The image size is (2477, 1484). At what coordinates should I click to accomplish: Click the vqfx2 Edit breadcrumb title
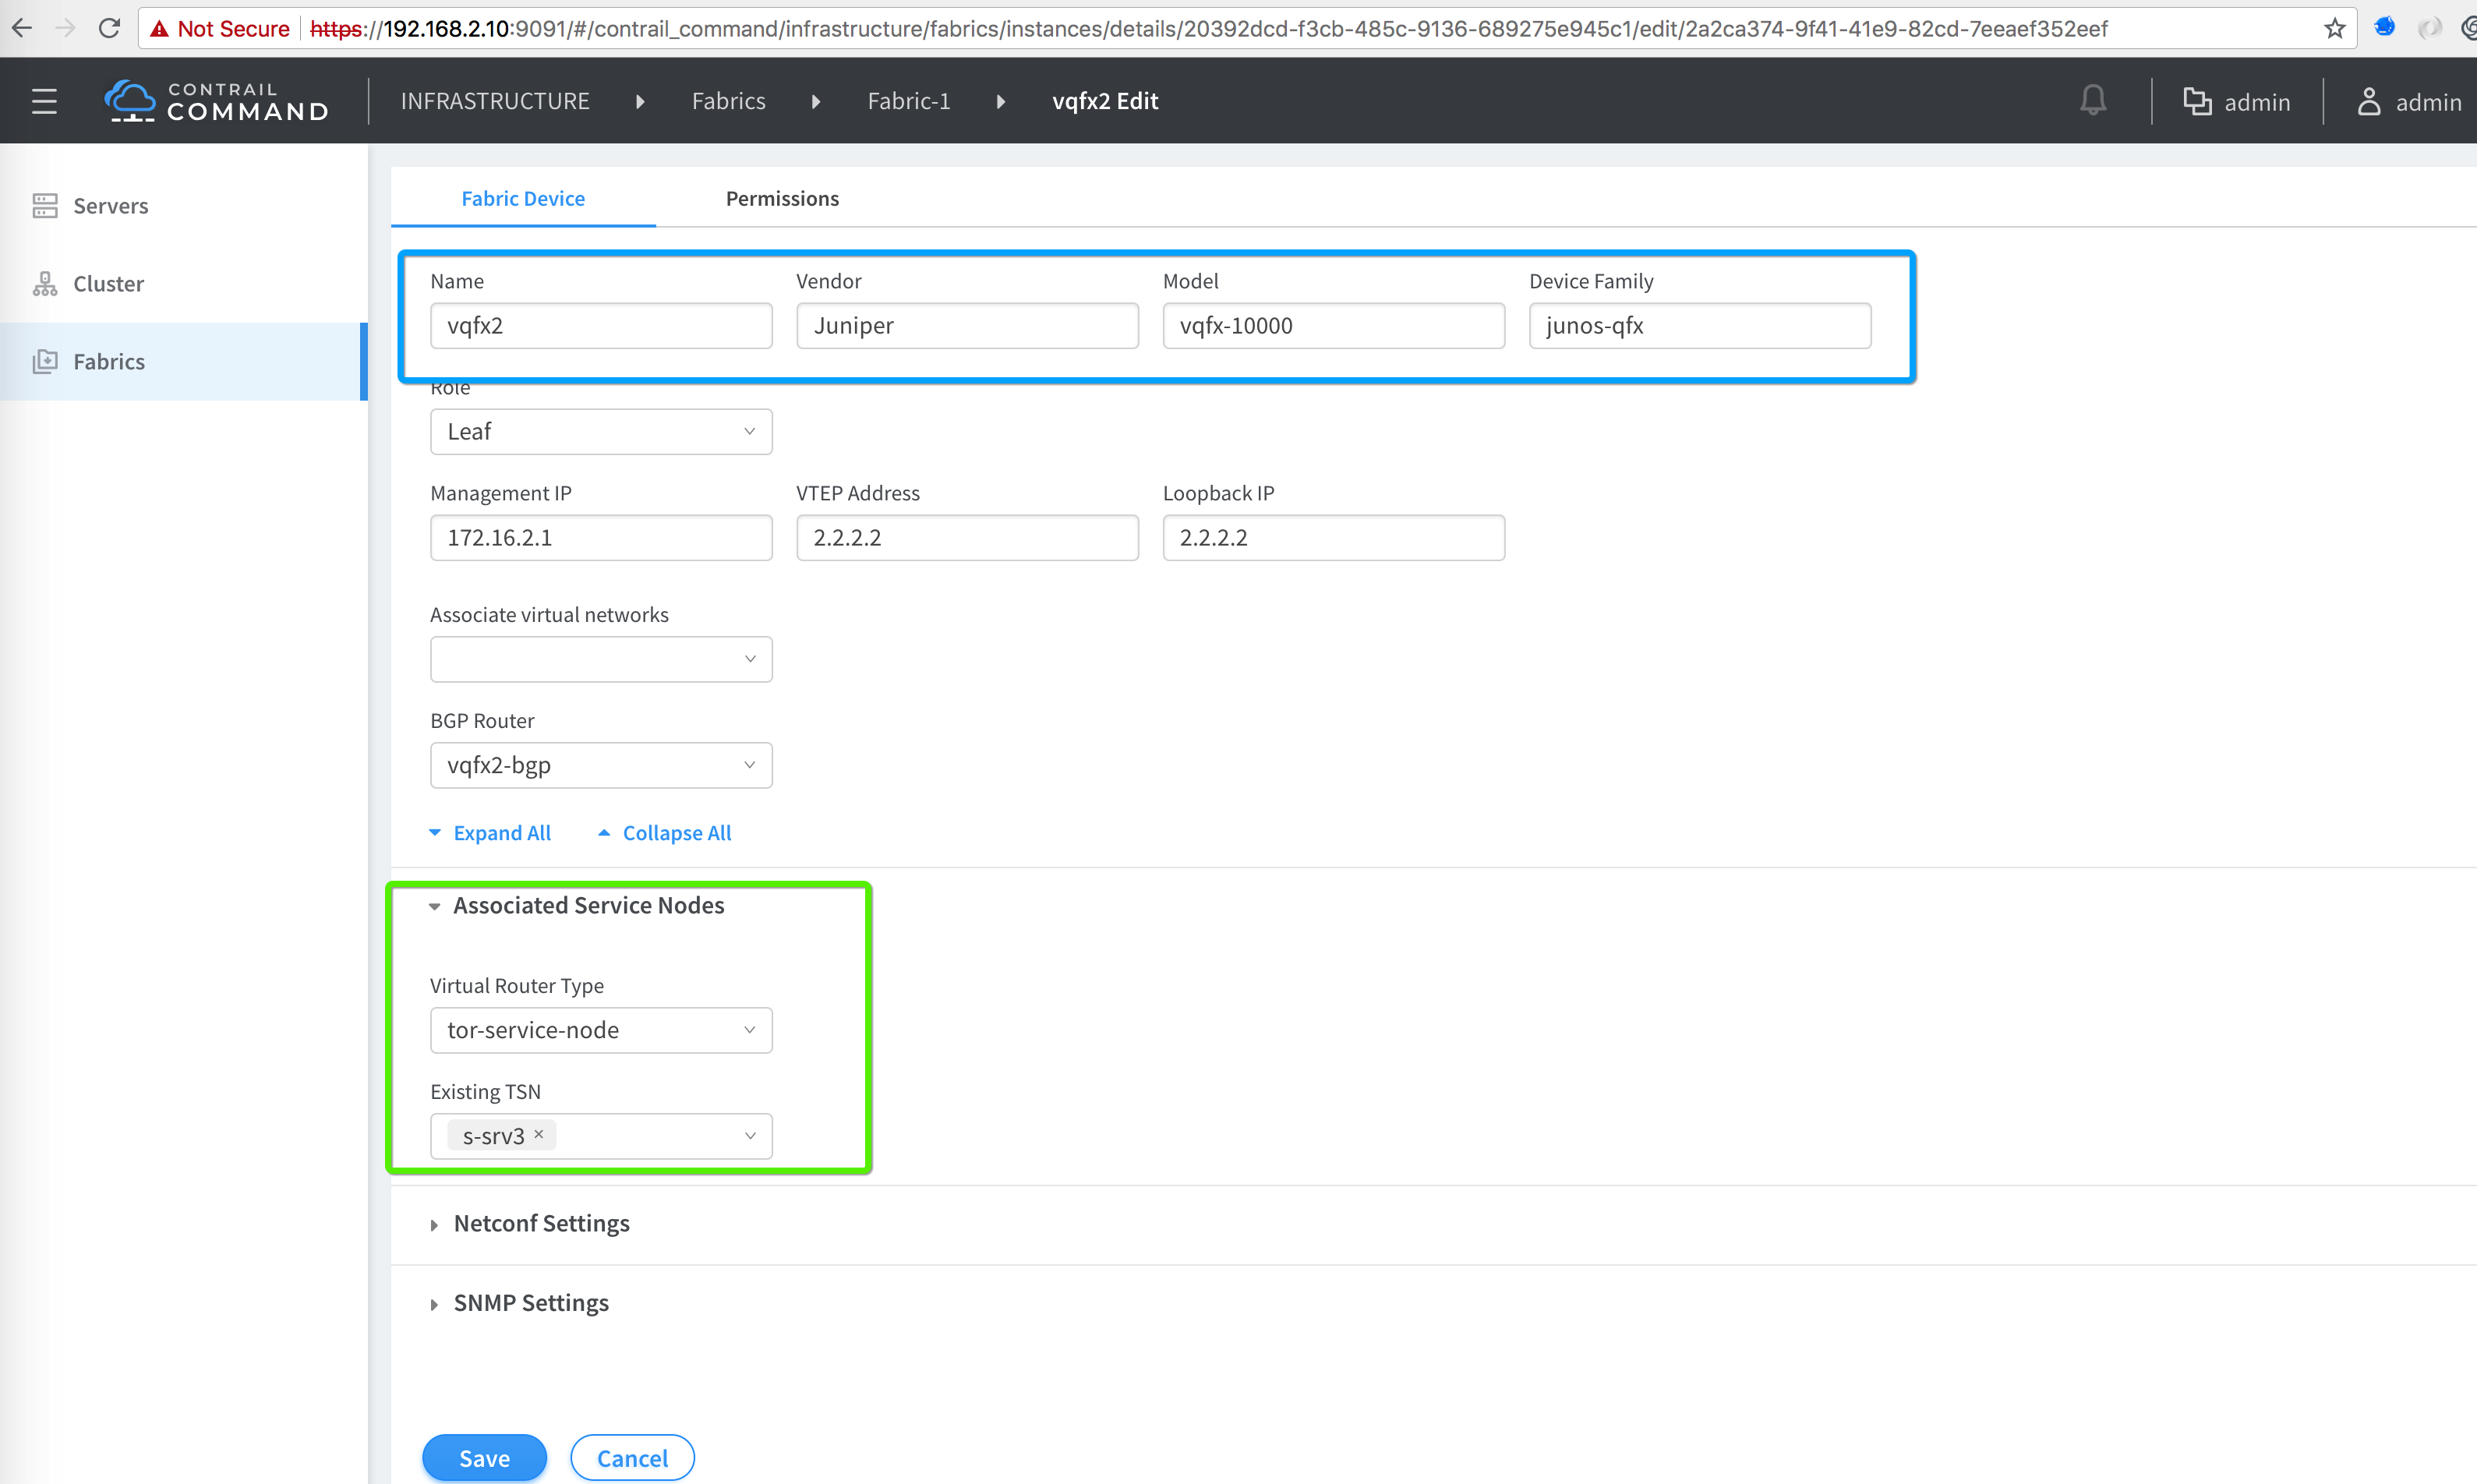pos(1105,101)
